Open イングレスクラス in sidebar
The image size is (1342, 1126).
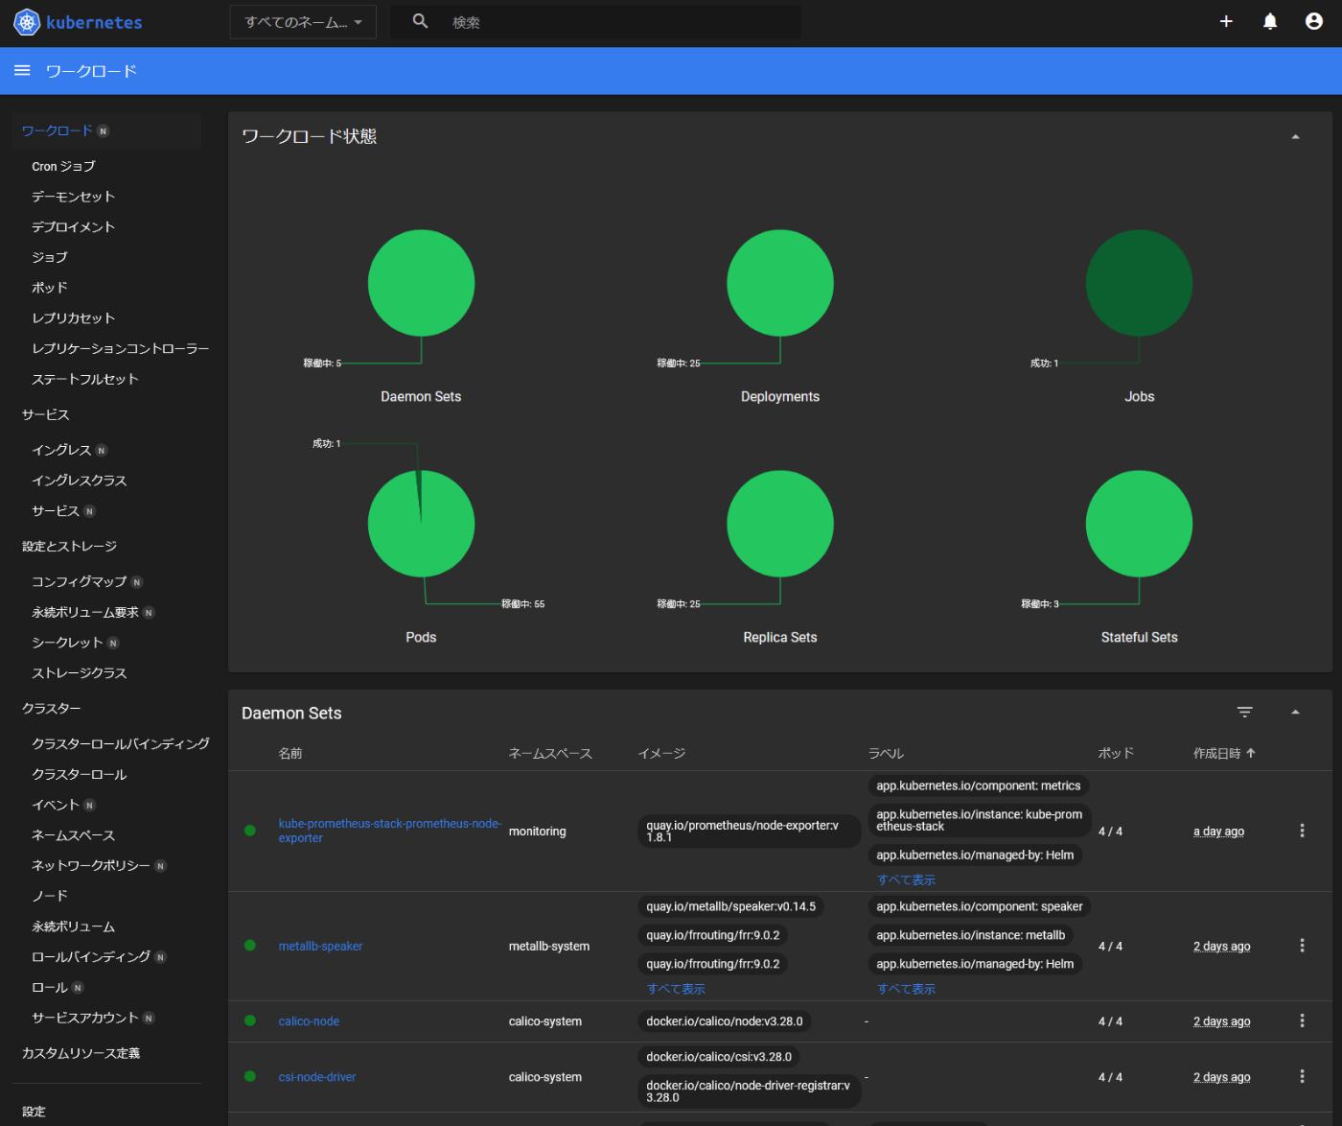[79, 481]
